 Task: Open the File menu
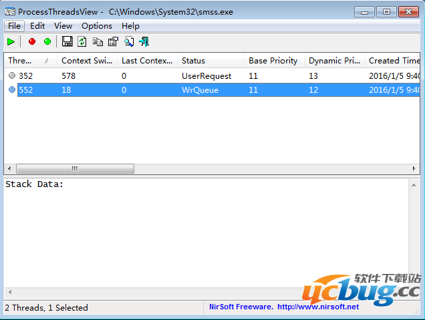pos(15,25)
